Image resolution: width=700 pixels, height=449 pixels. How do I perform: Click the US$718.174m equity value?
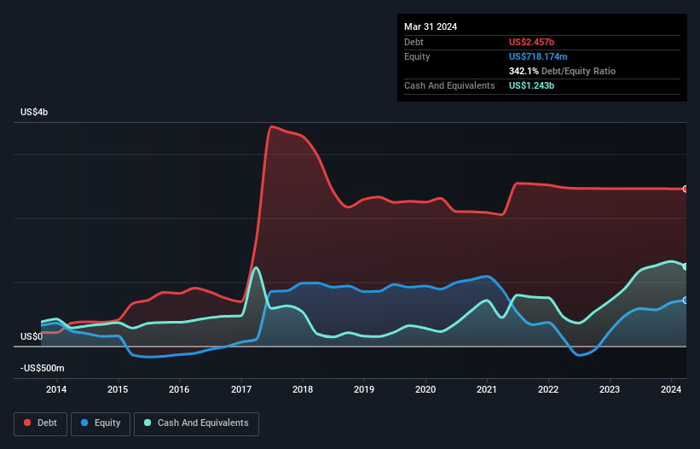[x=538, y=56]
